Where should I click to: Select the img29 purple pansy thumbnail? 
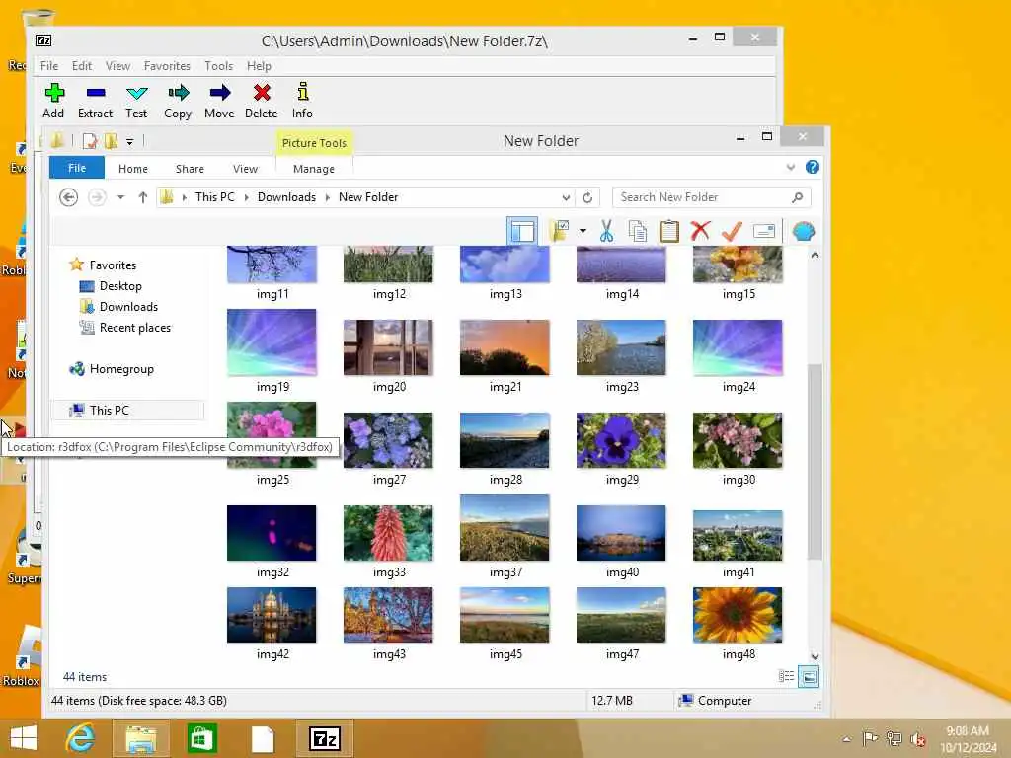(x=622, y=440)
